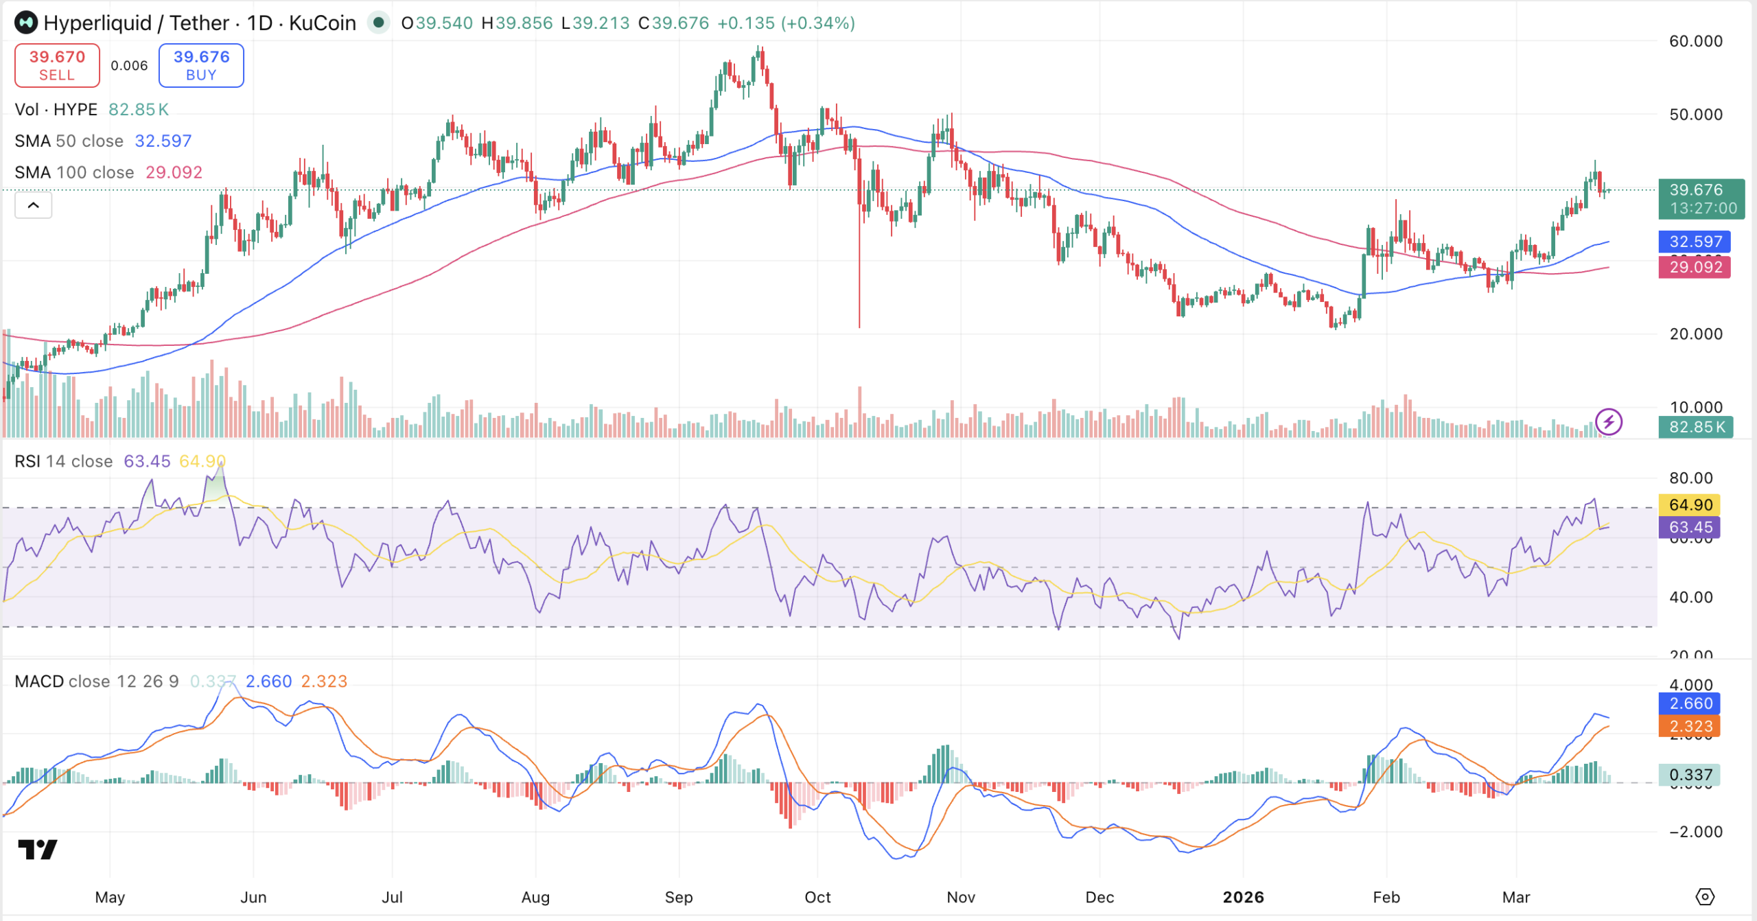Click the 2026 label on the time axis

1244,896
